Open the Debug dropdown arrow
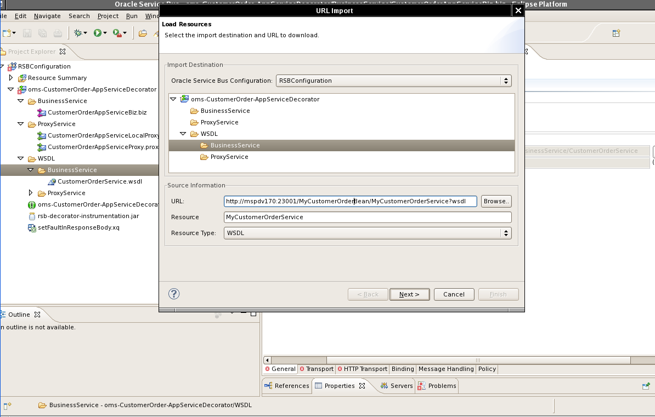Screen dimensions: 655x417 coord(85,33)
